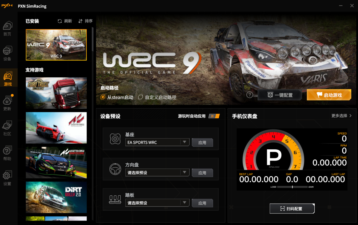Viewport: 358px width, 225px height.
Task: Open the 踏板 preset dropdown
Action: click(x=157, y=203)
